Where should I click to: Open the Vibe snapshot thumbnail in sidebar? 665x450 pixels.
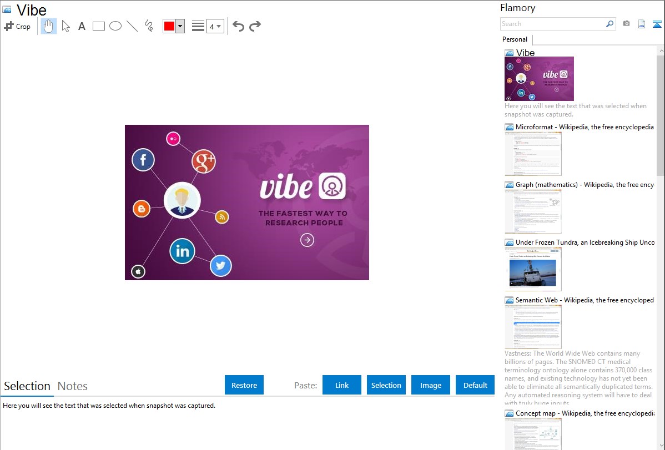coord(539,79)
